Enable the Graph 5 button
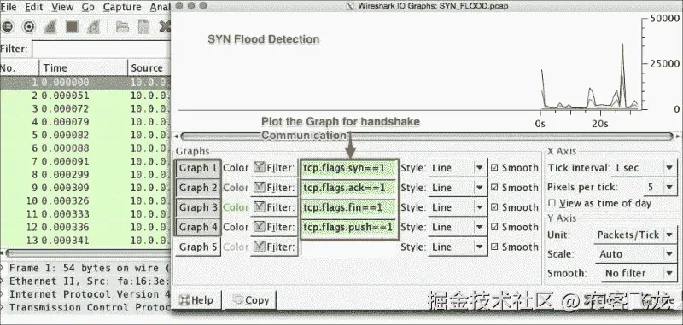The image size is (683, 325). 198,247
